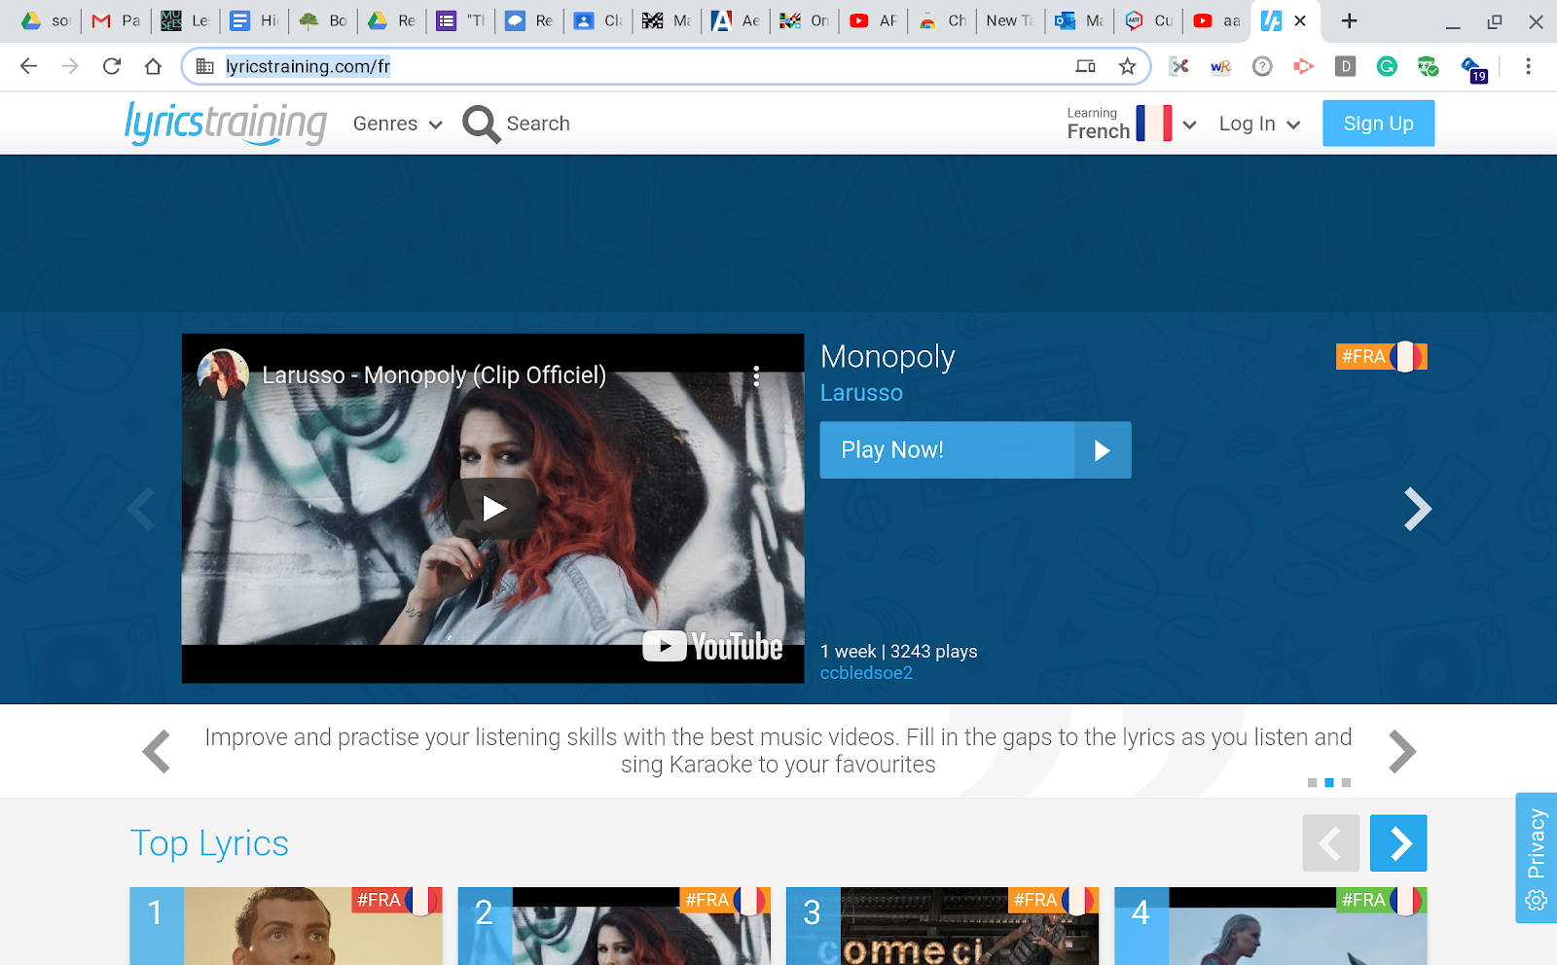Screen dimensions: 1557x965
Task: Open Top Lyrics card number 3
Action: coord(942,926)
